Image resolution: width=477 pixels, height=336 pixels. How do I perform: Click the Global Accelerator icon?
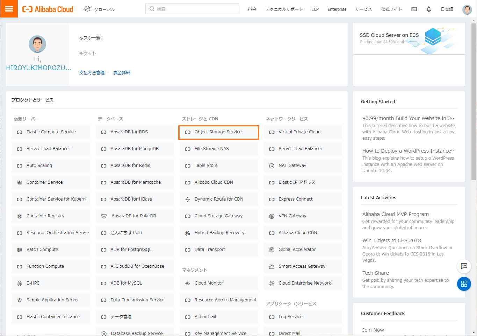[272, 250]
